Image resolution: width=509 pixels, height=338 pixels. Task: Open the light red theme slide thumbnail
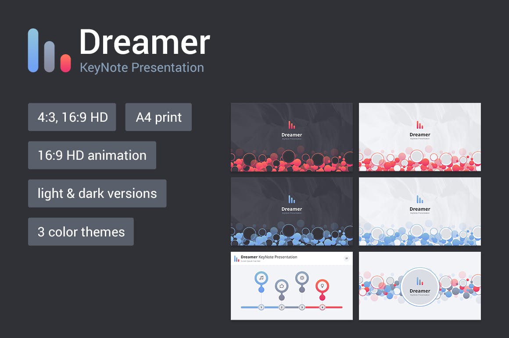tap(419, 137)
